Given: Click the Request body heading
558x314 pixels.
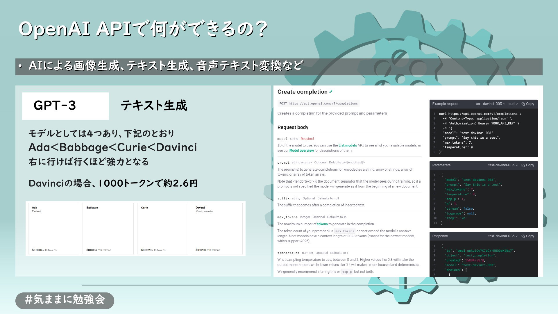Looking at the screenshot, I should click(x=293, y=127).
